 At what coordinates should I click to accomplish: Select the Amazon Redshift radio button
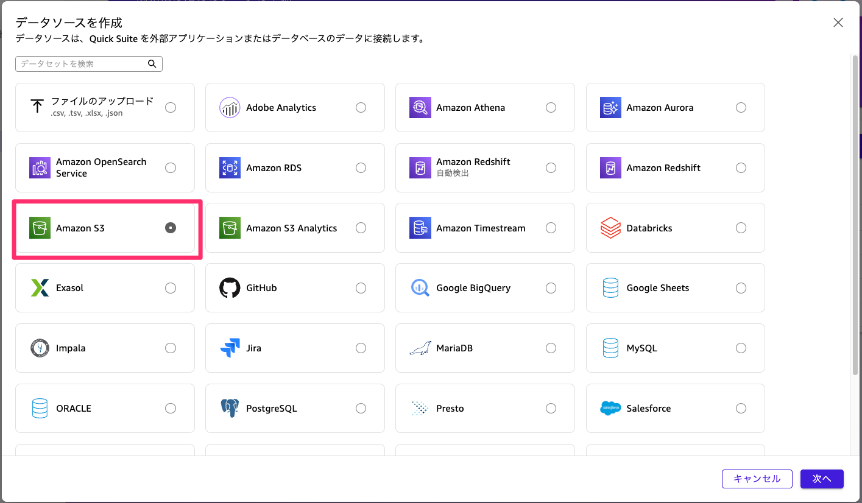741,167
